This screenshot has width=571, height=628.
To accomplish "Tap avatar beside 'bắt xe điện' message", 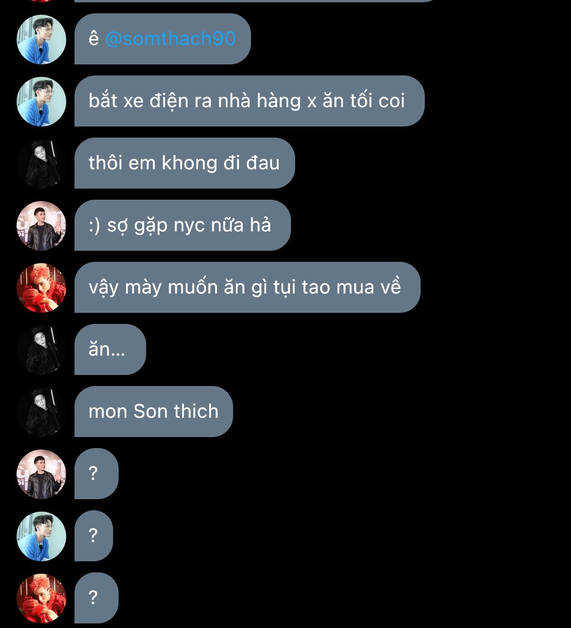I will pyautogui.click(x=41, y=101).
